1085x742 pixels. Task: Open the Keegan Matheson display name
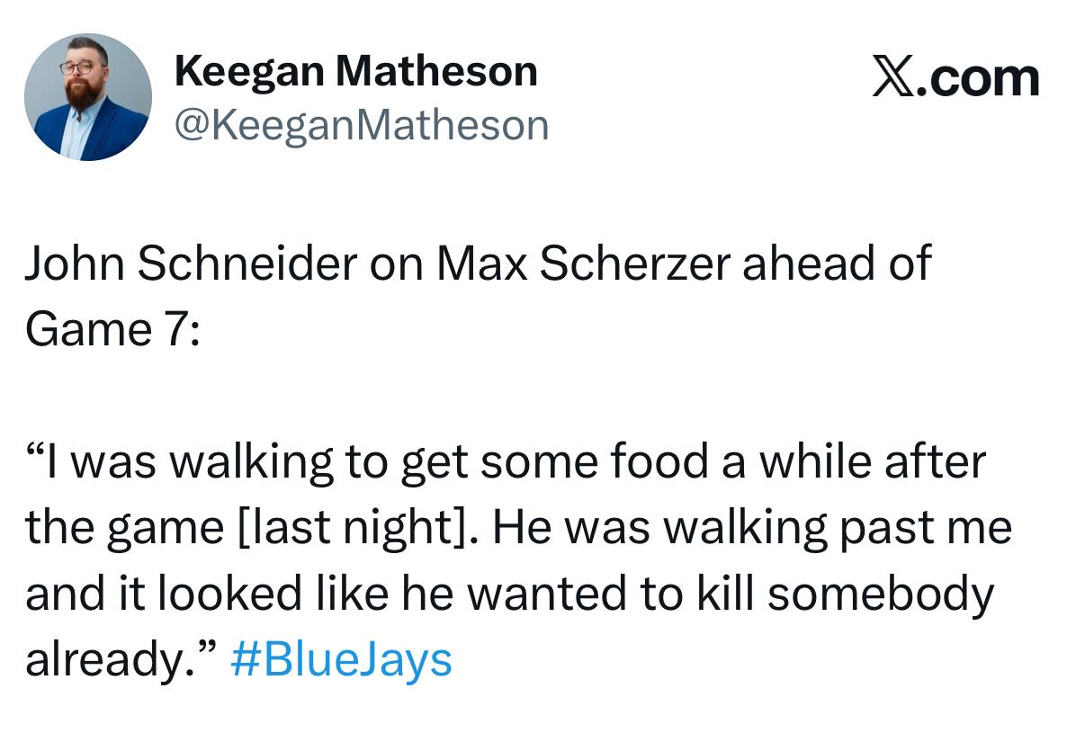355,71
